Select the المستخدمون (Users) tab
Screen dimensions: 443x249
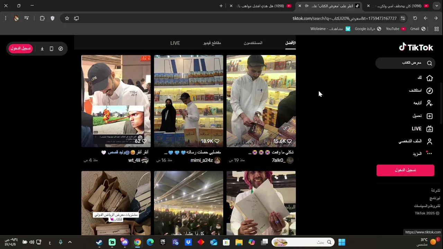(253, 43)
